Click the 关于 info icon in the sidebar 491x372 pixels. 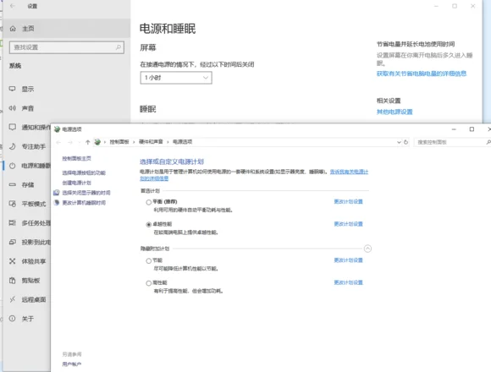point(12,319)
